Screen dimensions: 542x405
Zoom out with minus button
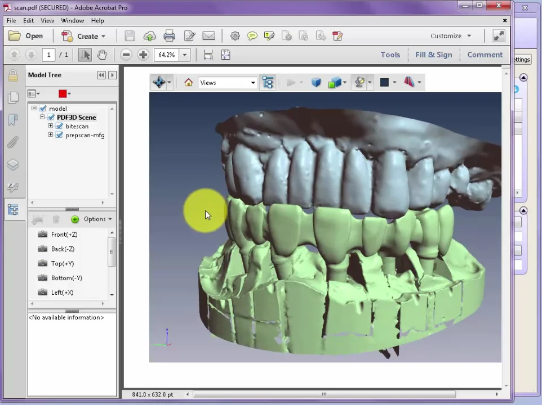(126, 55)
